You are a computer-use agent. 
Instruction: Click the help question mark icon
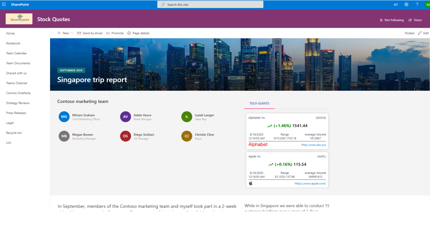[x=417, y=4]
